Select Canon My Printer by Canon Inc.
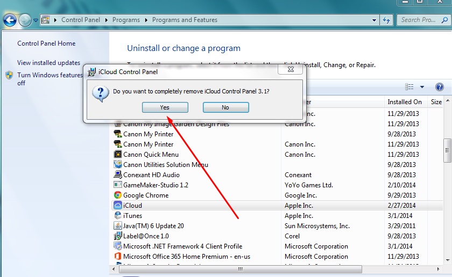The image size is (452, 277). [x=148, y=144]
